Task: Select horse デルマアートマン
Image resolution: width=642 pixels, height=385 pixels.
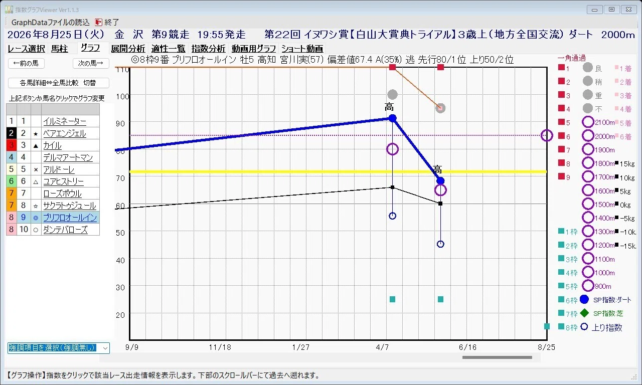Action: point(68,157)
